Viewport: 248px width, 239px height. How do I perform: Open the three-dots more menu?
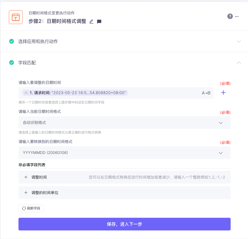click(x=237, y=17)
